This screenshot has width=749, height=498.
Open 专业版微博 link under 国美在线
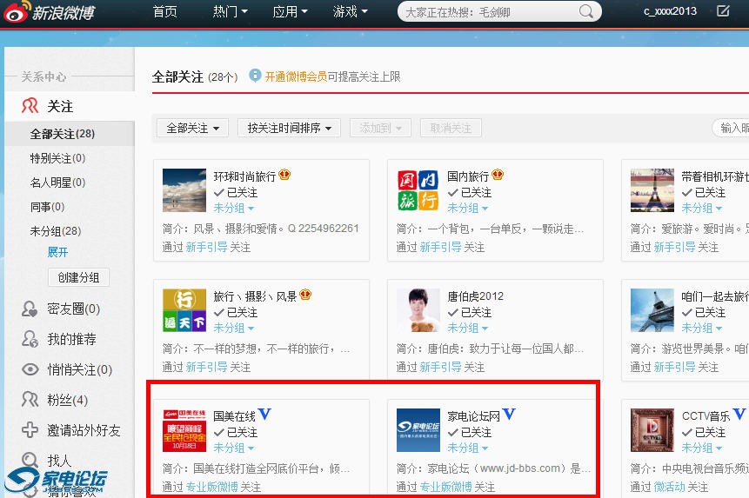click(211, 487)
